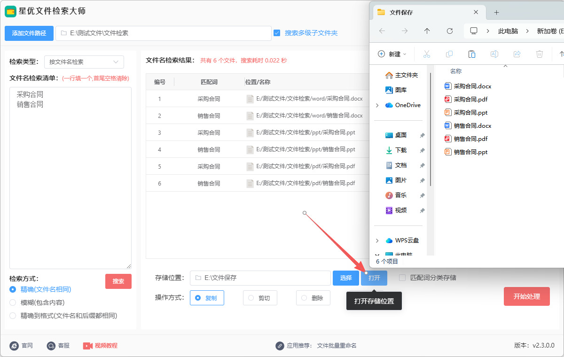Select the 文件保存 Explorer tab
This screenshot has height=357, width=564.
coord(429,13)
